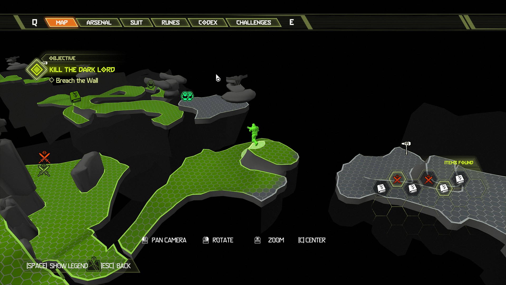This screenshot has height=285, width=506.
Task: Click the highlighted codex book hexagon in Items Found
Action: tap(444, 188)
